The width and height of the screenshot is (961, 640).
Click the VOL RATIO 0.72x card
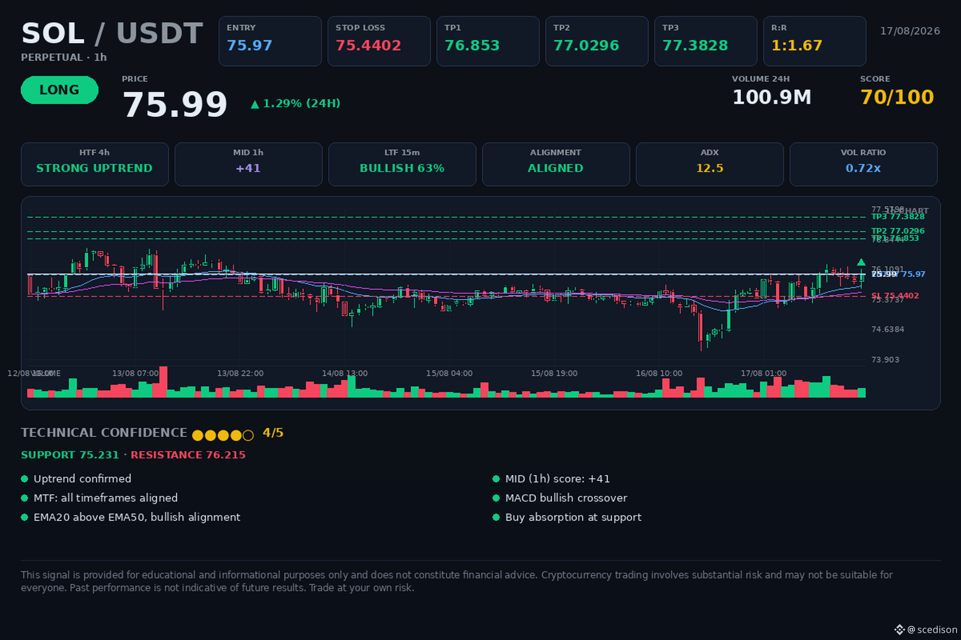click(863, 164)
